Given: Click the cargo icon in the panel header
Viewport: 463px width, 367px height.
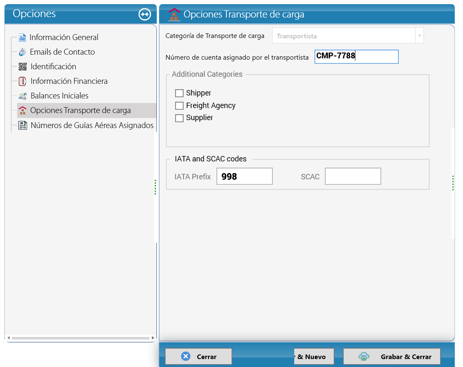Looking at the screenshot, I should [174, 14].
